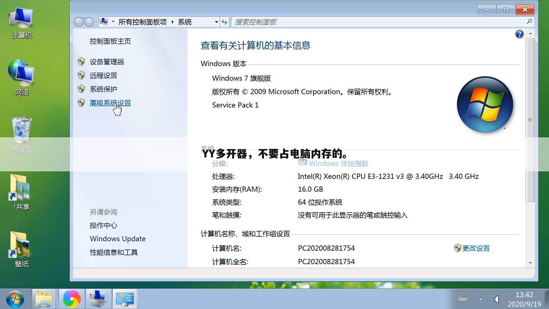Open Windows 体验指数 link
The height and width of the screenshot is (309, 549).
click(x=338, y=164)
